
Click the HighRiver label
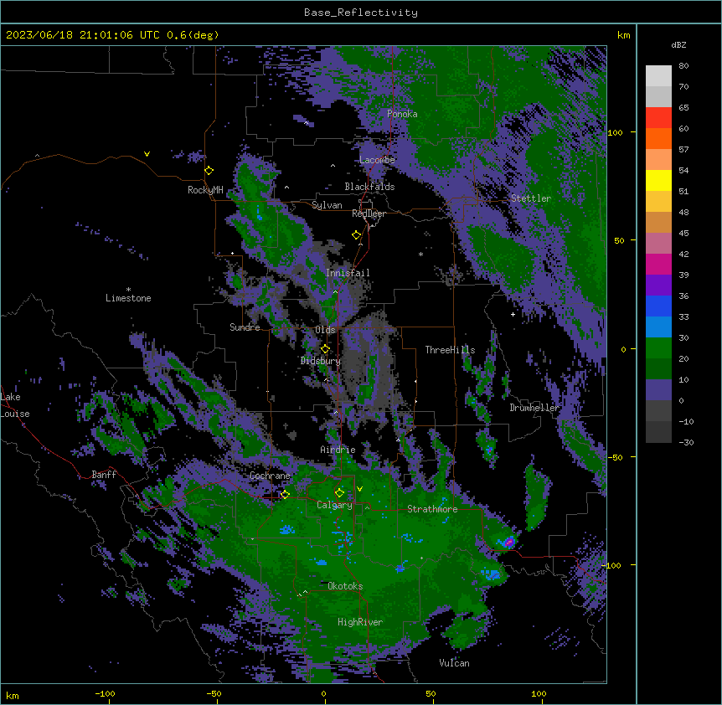point(360,622)
